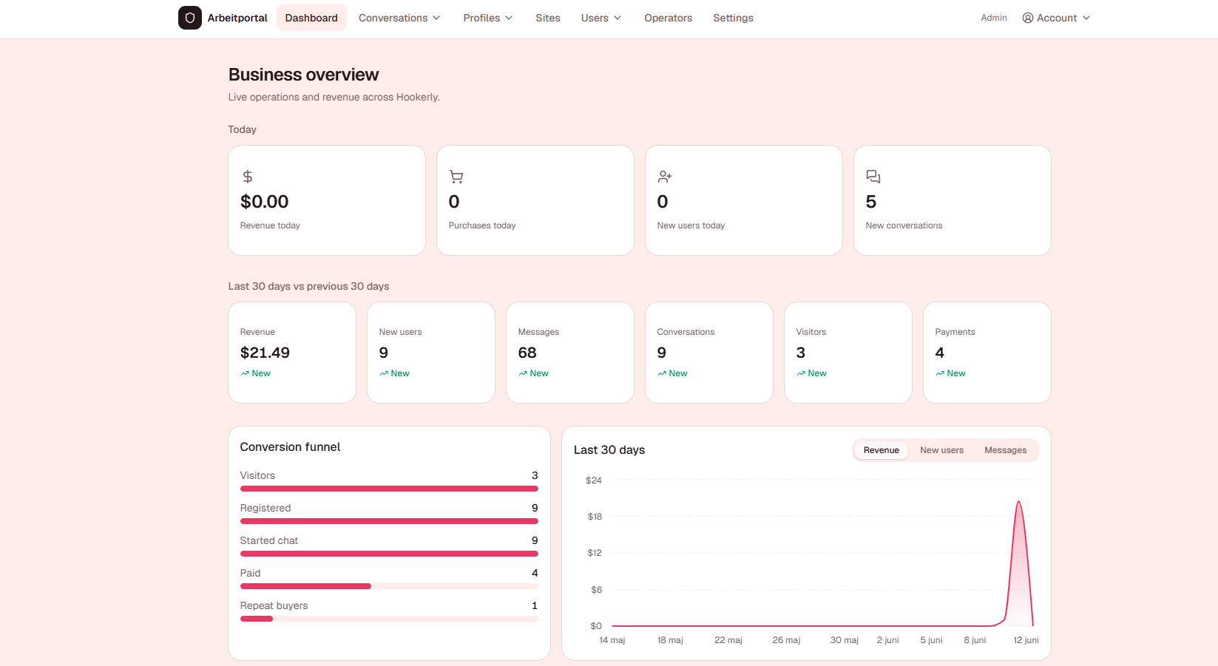Switch chart to Messages tab
Screen dimensions: 1218x666
coord(1005,450)
